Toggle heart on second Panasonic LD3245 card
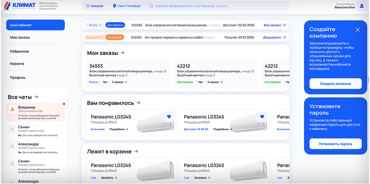 click(262, 116)
